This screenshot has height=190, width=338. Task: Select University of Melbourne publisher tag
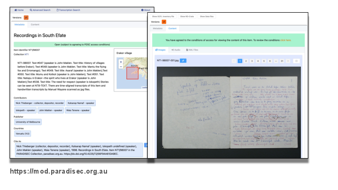28,122
